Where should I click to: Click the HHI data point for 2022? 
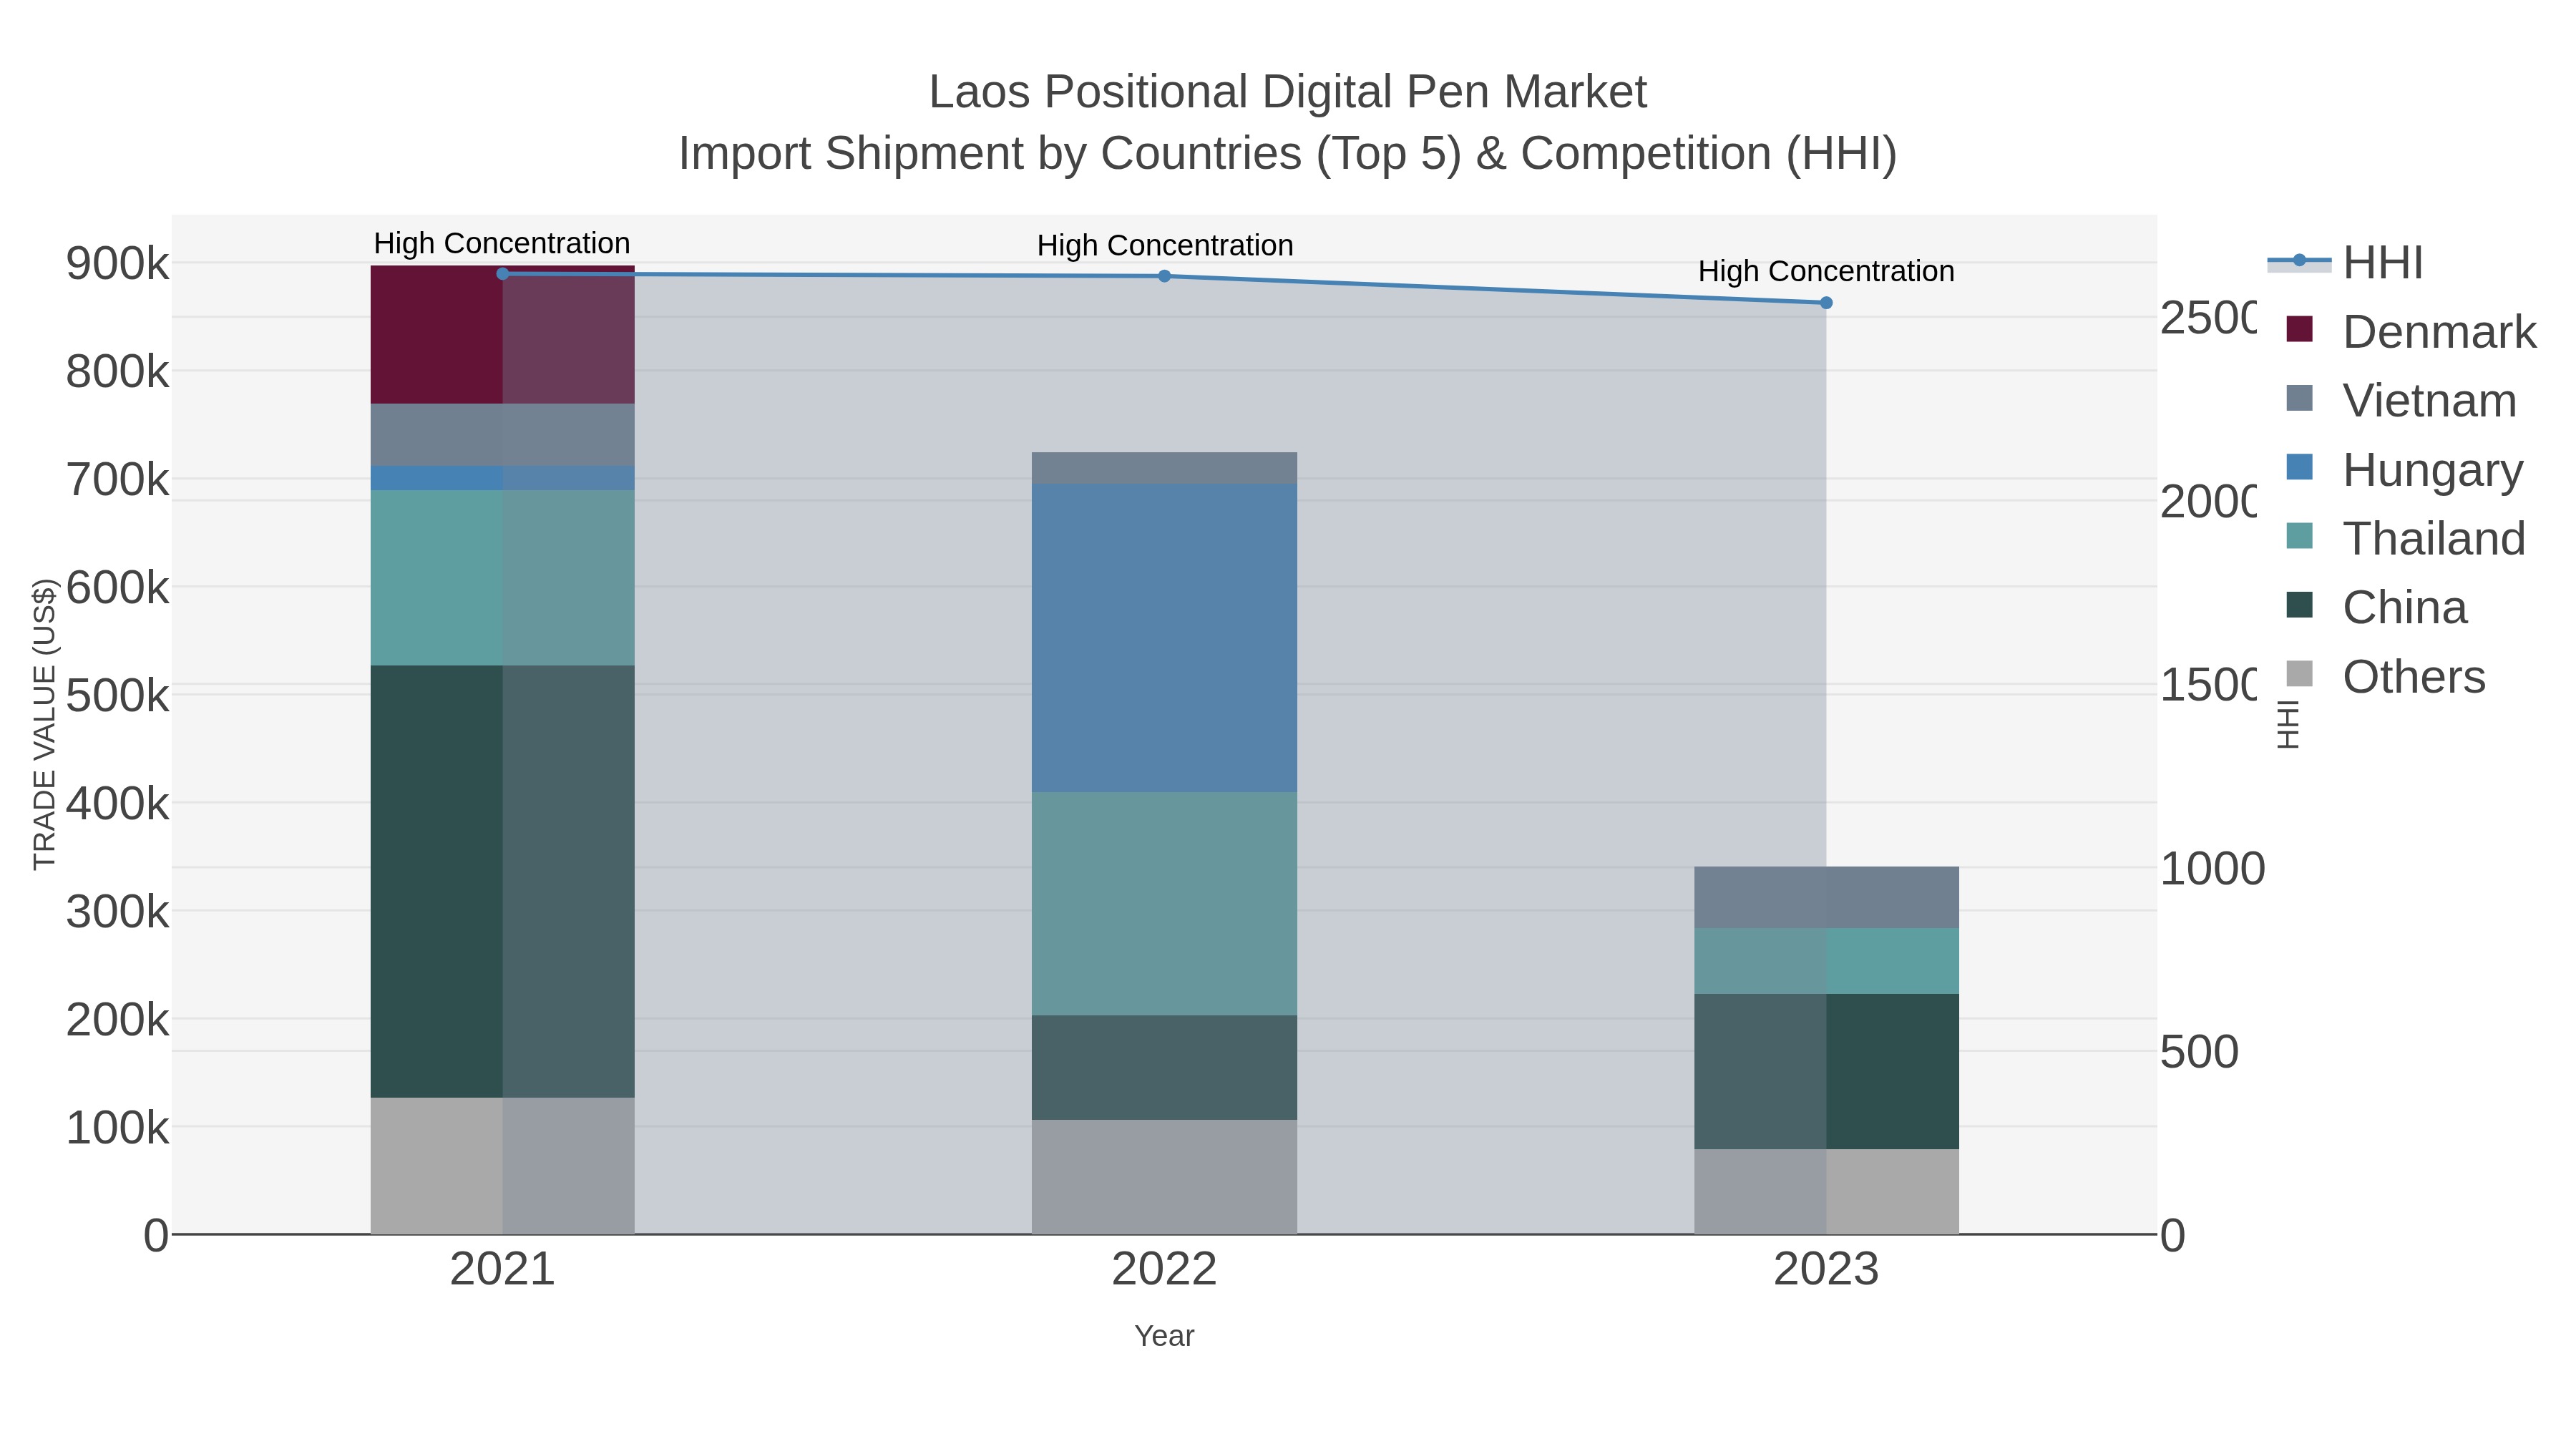[1164, 276]
